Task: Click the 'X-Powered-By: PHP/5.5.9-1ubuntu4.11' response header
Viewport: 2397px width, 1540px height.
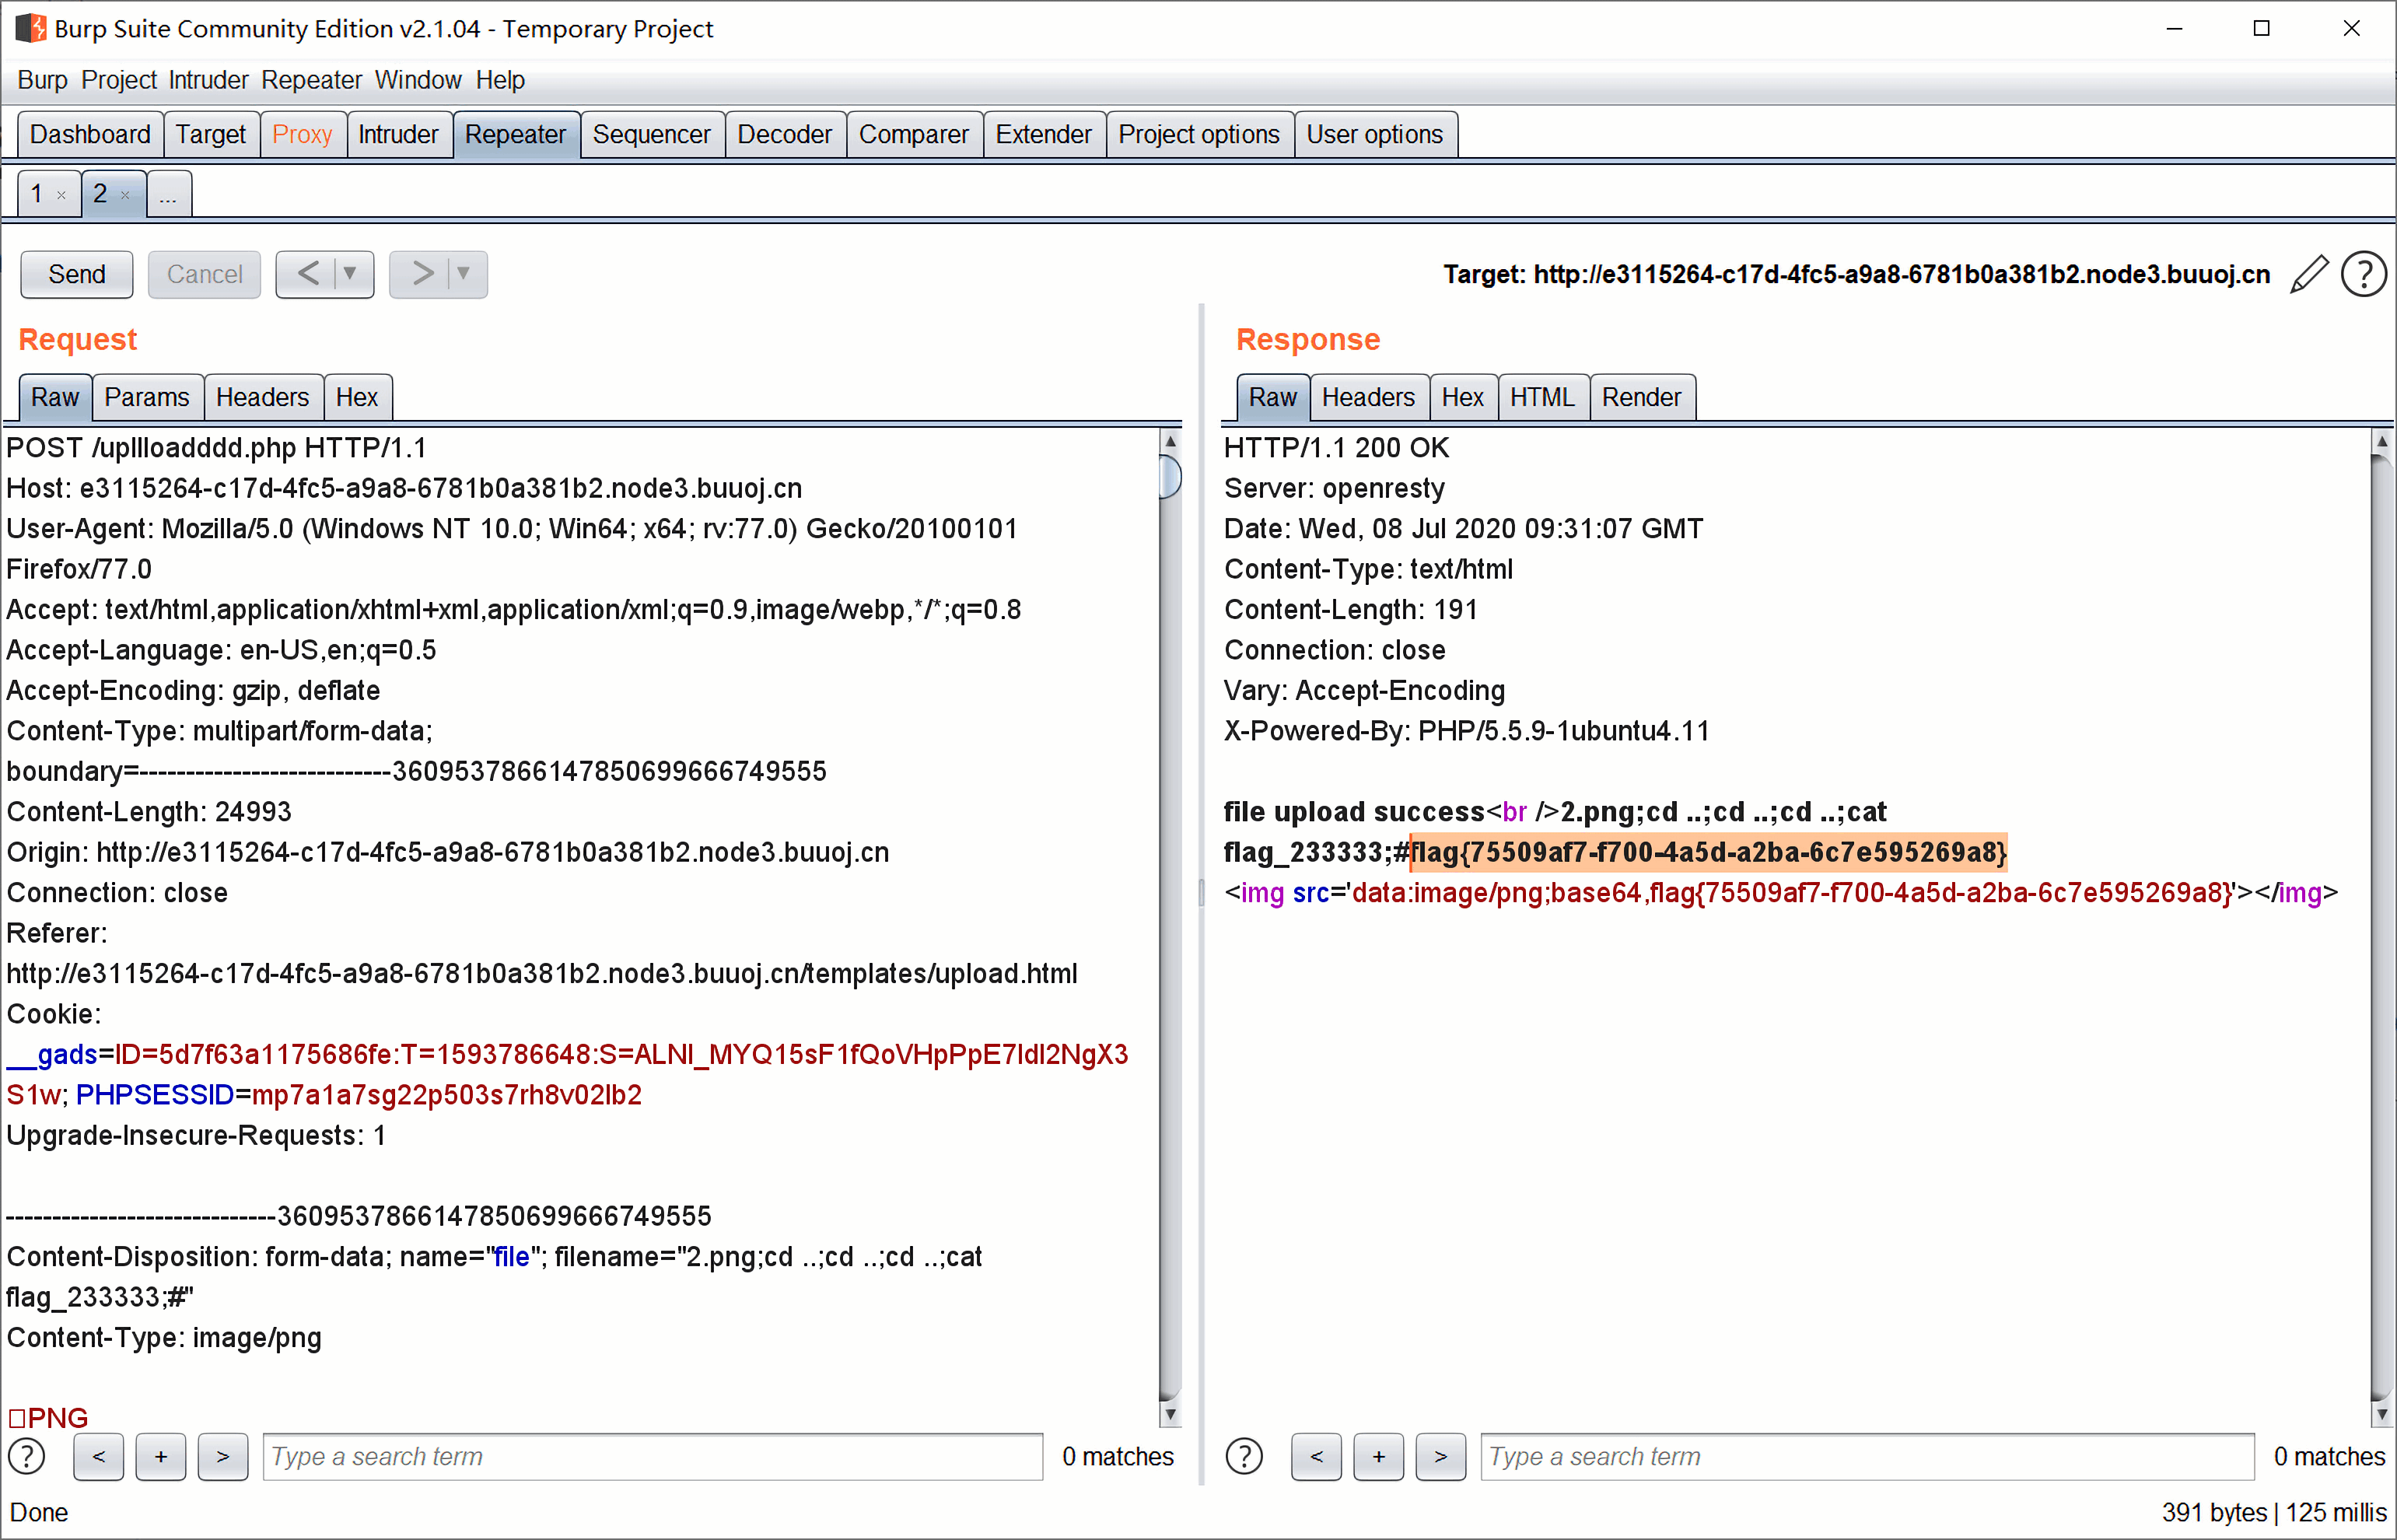Action: (x=1467, y=731)
